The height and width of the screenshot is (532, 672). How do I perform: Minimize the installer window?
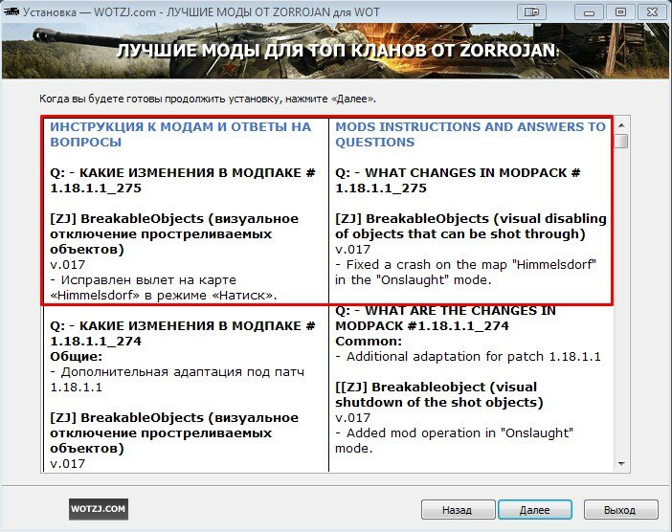pyautogui.click(x=589, y=11)
